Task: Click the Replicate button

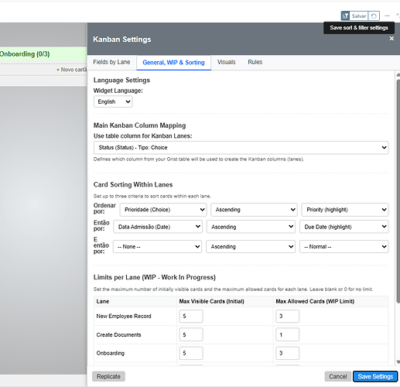Action: coord(108,376)
